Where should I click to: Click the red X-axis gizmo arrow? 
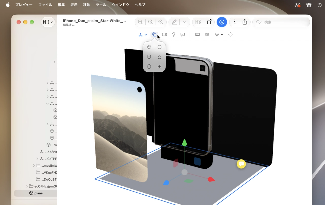point(211,179)
